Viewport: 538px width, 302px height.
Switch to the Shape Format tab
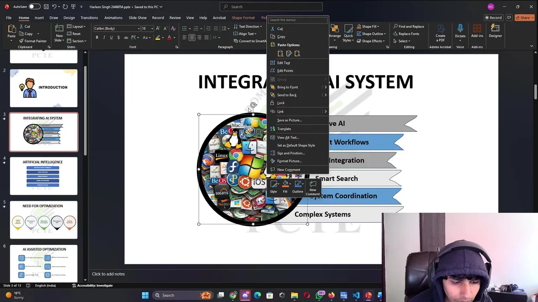[243, 18]
